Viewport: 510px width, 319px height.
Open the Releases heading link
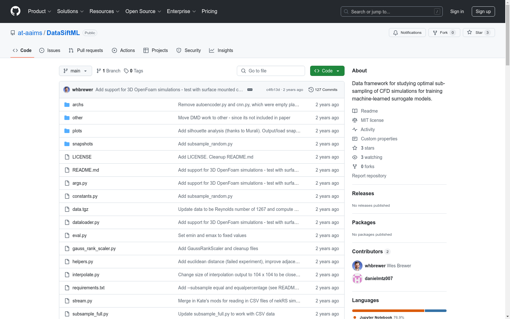point(363,193)
